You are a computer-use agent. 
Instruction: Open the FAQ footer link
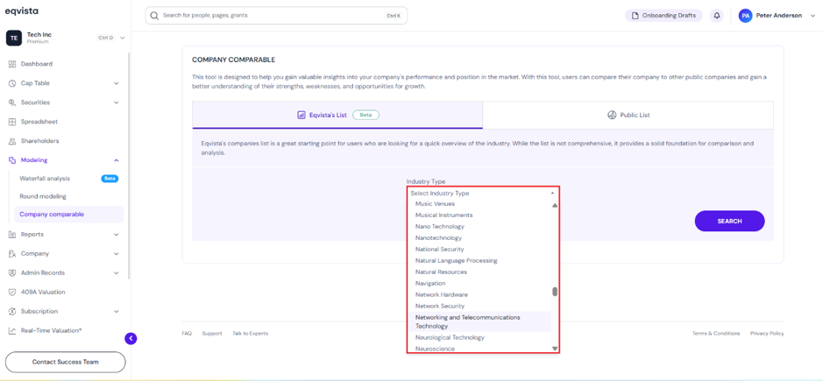[x=187, y=333]
